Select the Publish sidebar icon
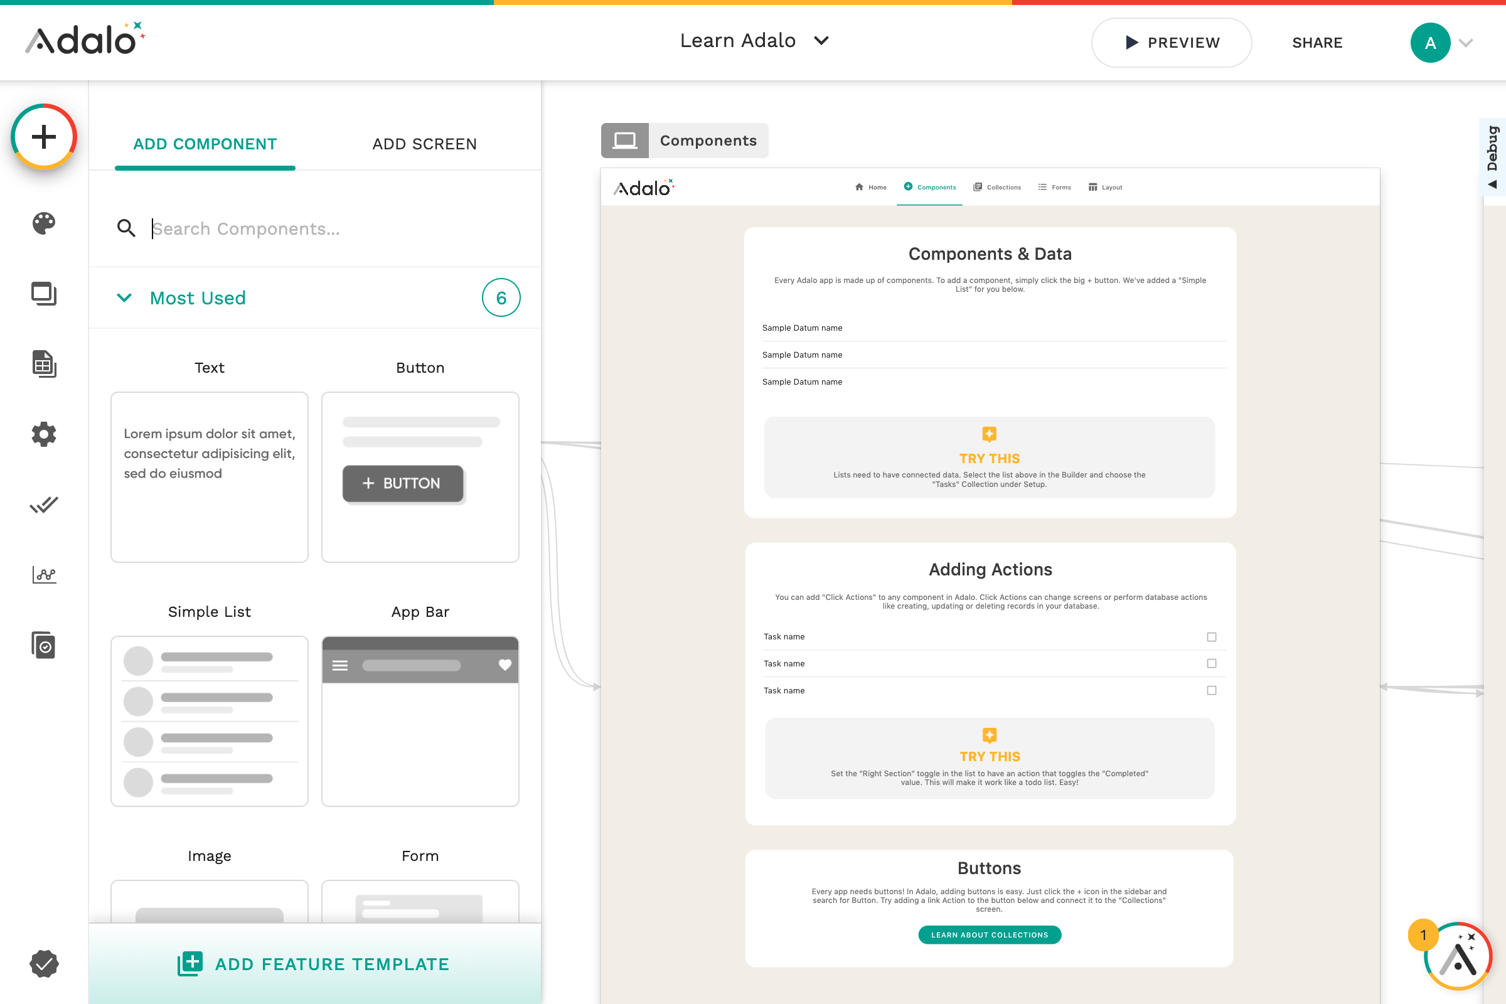Screen dimensions: 1506x1004 43,645
